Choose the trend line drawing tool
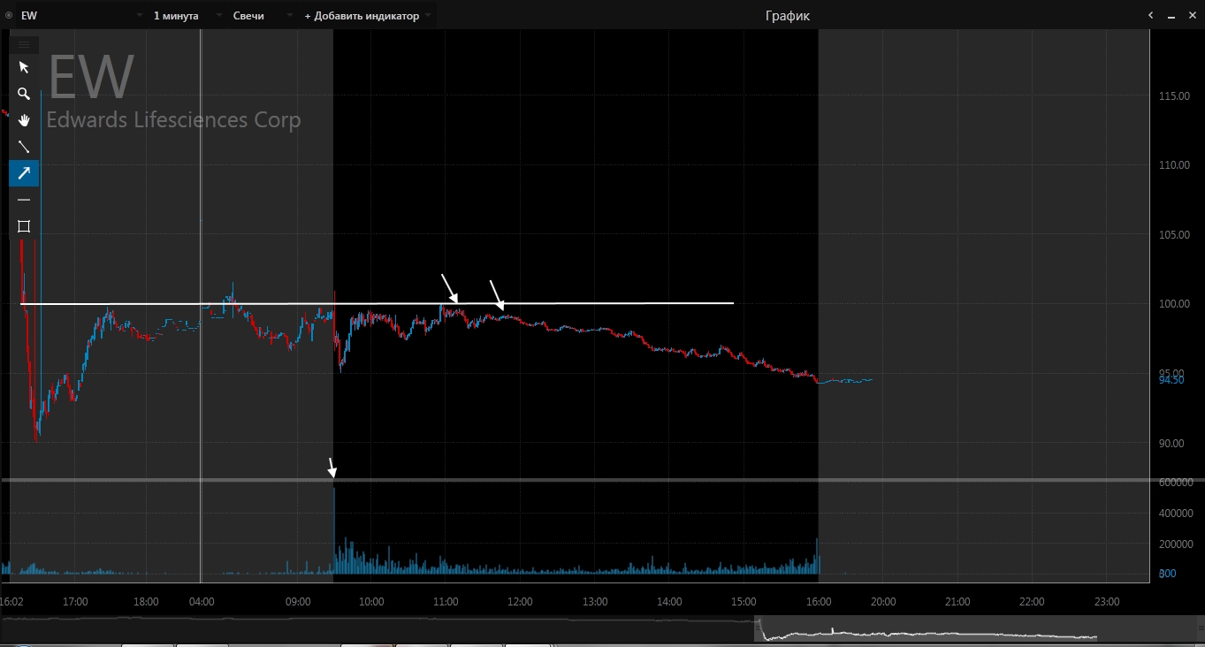This screenshot has width=1205, height=647. click(24, 147)
